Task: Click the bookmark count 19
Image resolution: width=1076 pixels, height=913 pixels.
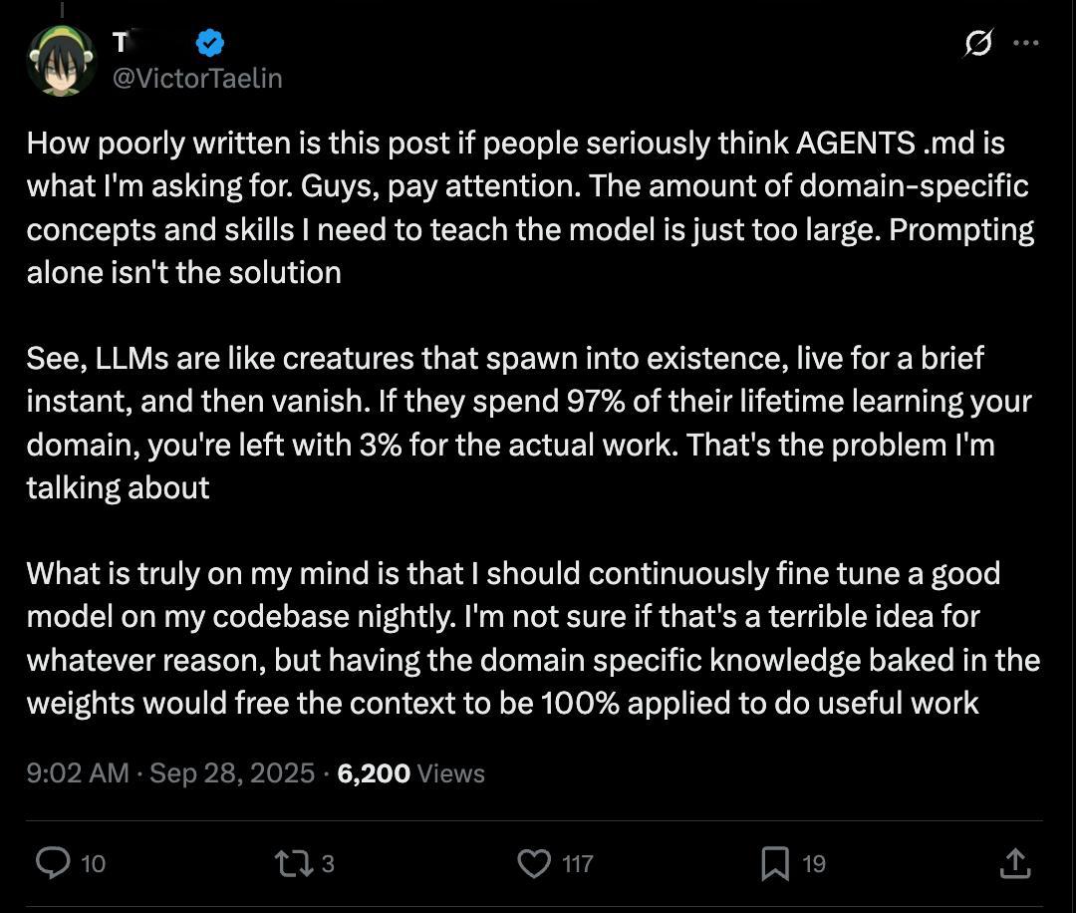Action: pyautogui.click(x=814, y=863)
